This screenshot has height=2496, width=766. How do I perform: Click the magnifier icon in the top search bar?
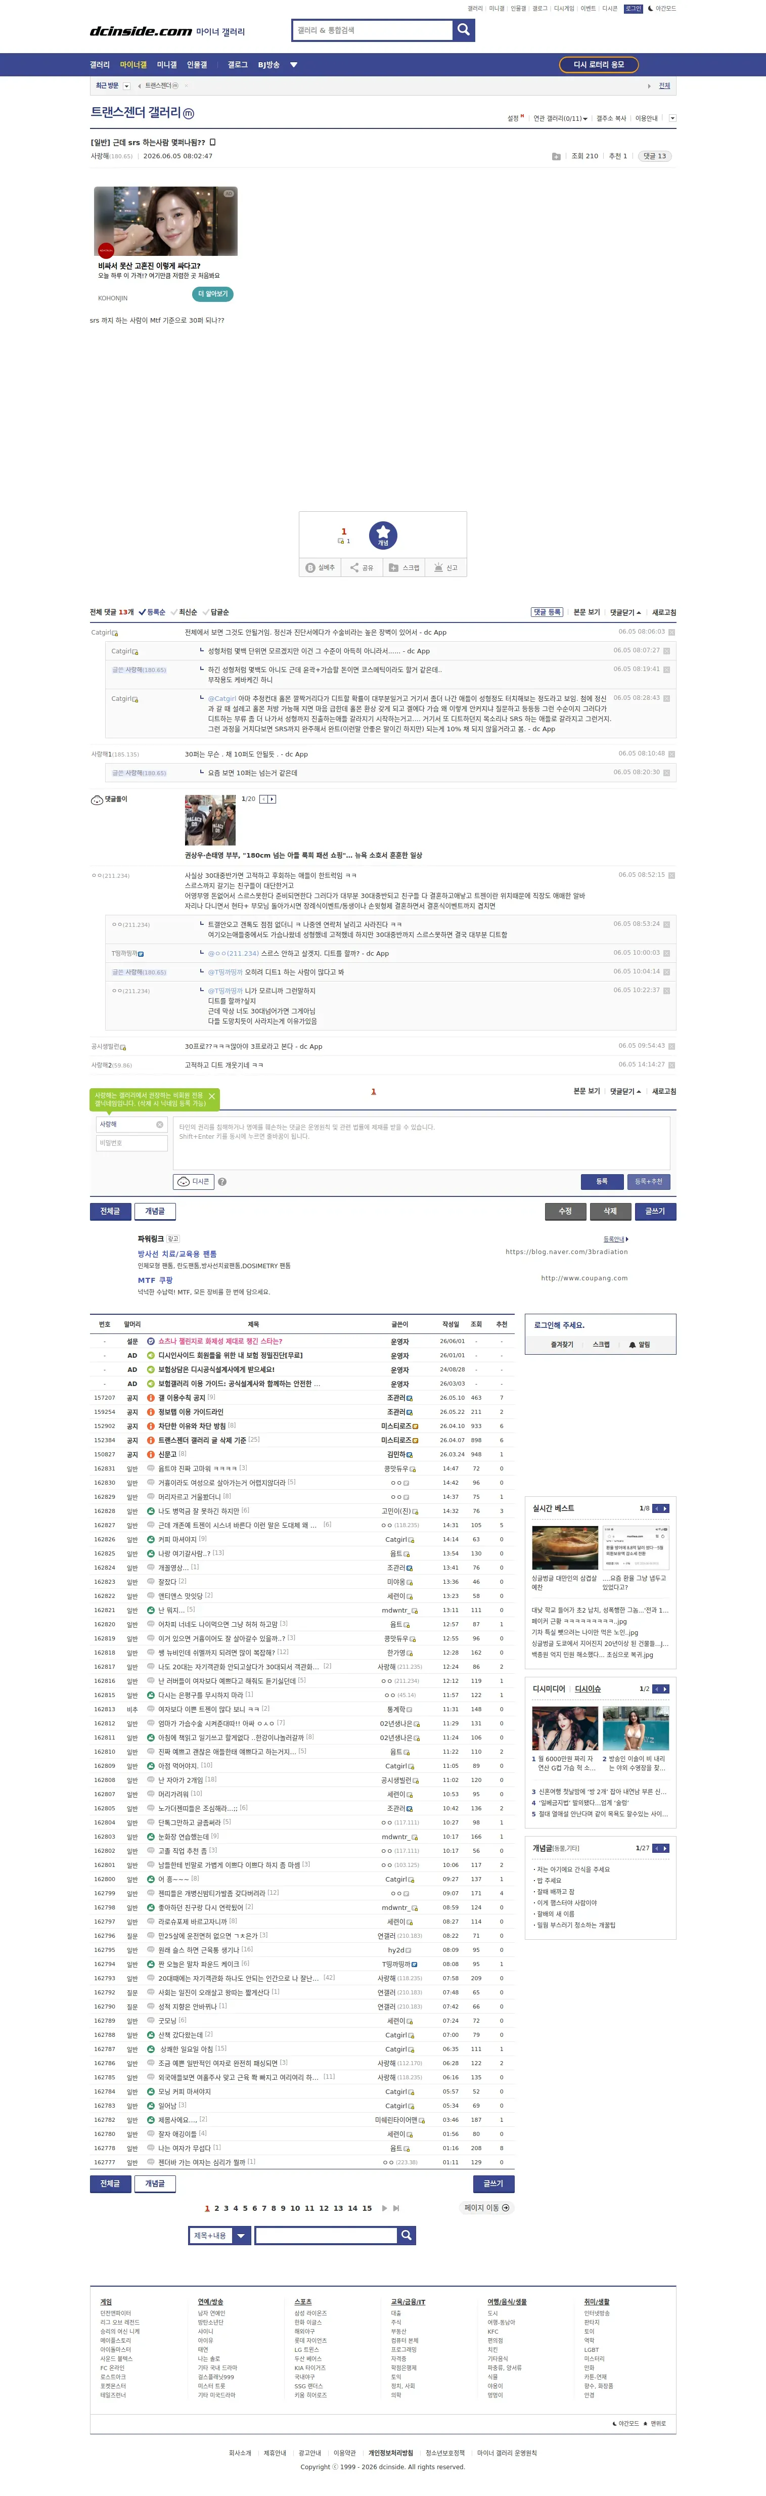464,30
